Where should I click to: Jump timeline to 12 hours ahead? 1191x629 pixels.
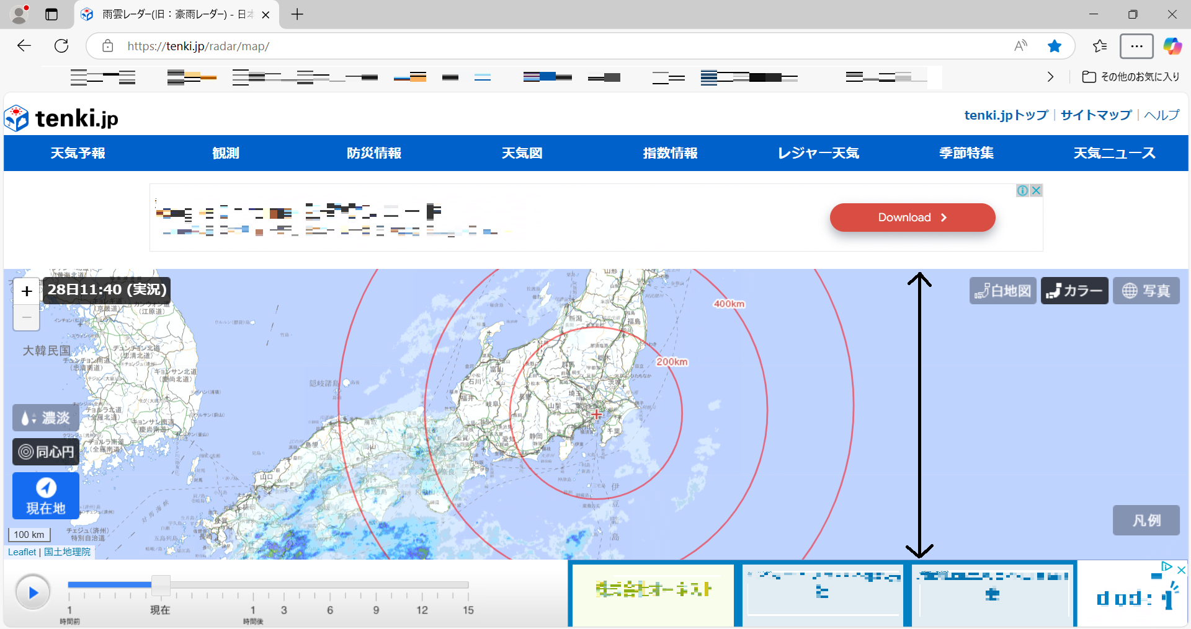(x=422, y=610)
